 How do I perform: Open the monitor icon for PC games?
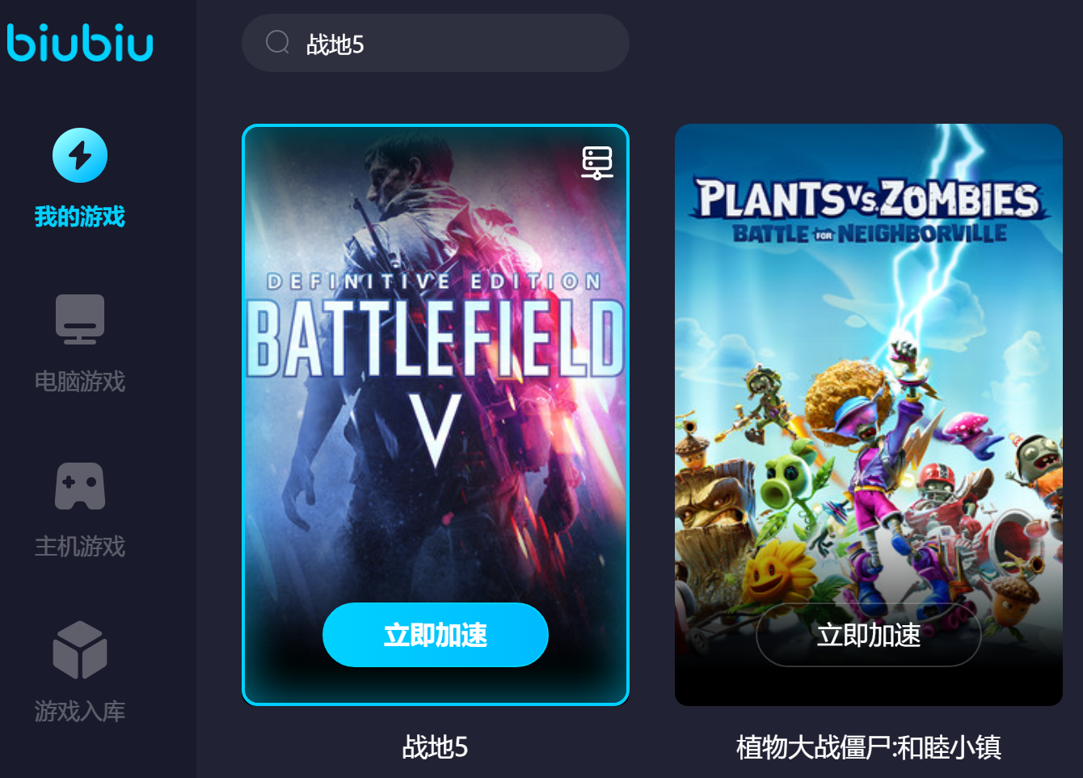click(80, 319)
